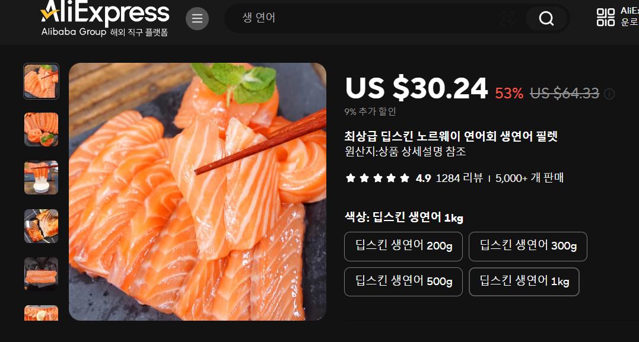Click the 4.9 rating score

pos(423,178)
